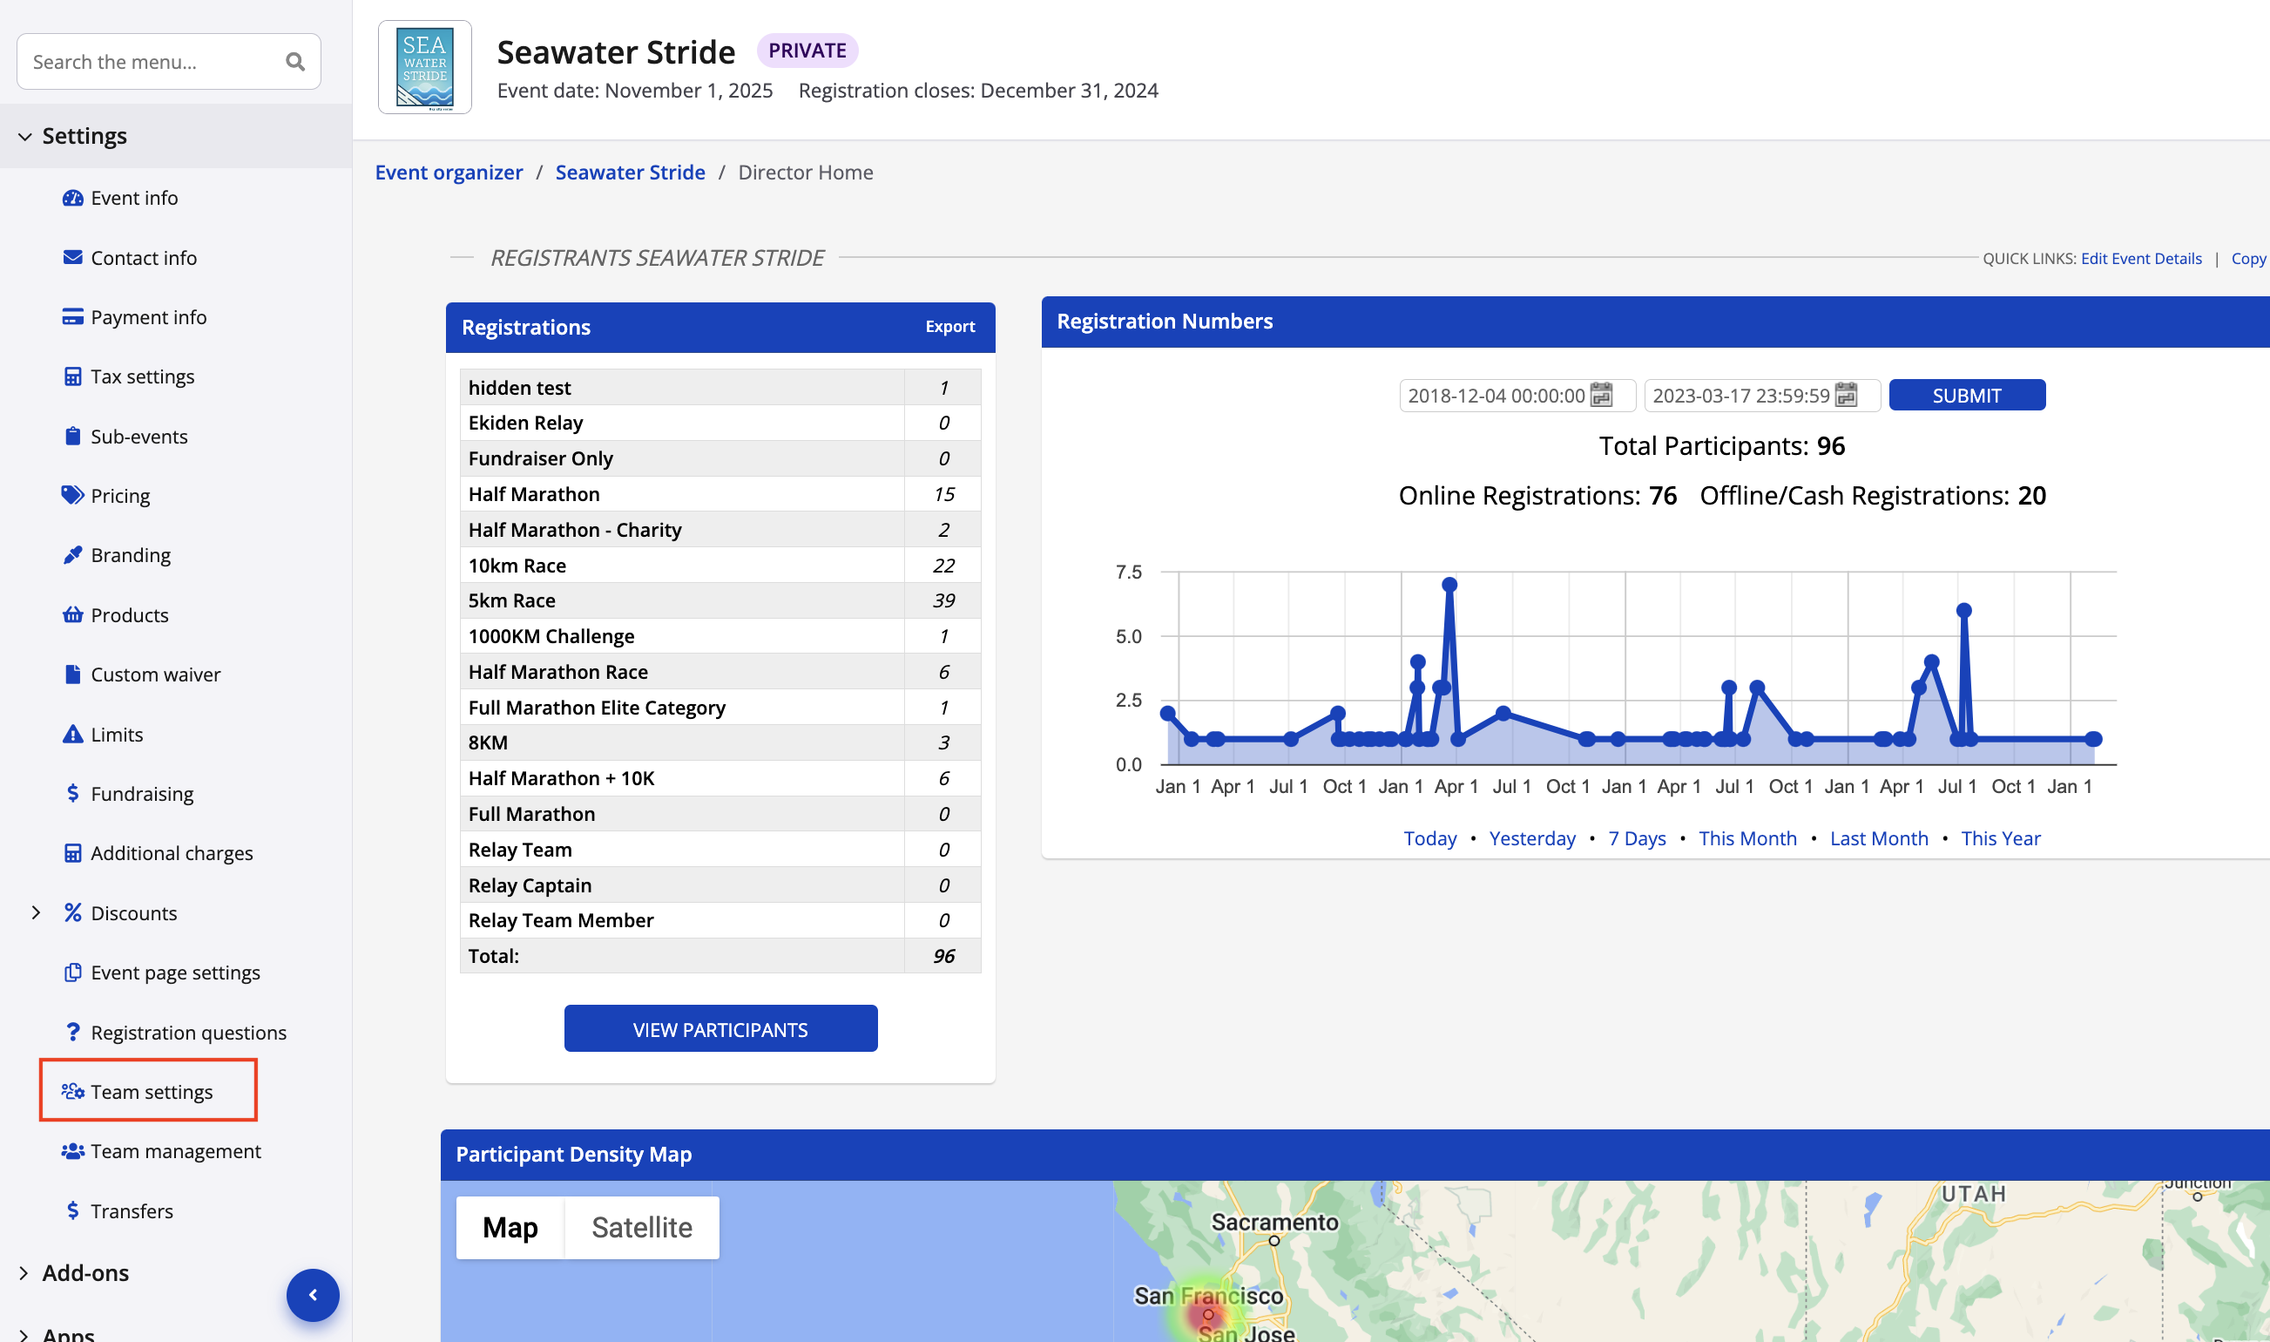Open Team settings in sidebar
The height and width of the screenshot is (1342, 2270).
tap(151, 1092)
